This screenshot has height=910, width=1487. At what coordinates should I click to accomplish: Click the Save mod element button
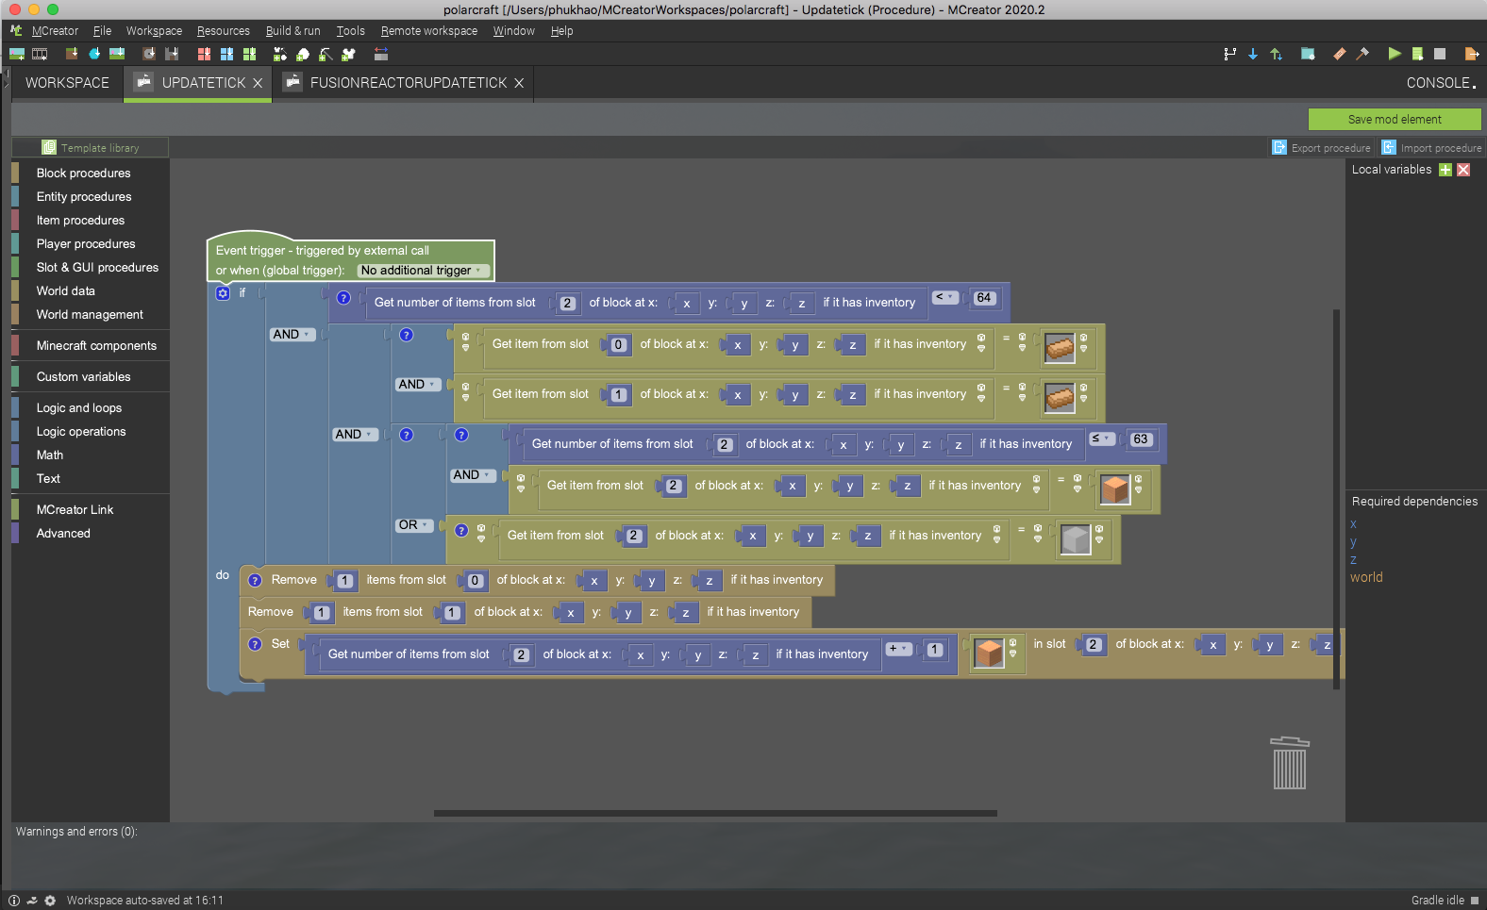[1395, 120]
